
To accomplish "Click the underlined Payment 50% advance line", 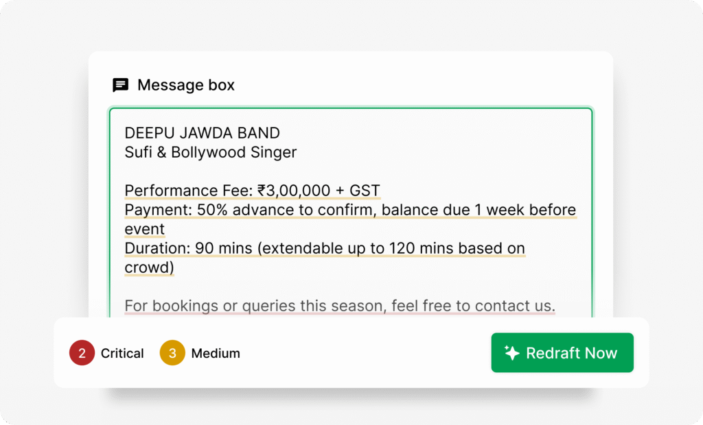I will 350,210.
